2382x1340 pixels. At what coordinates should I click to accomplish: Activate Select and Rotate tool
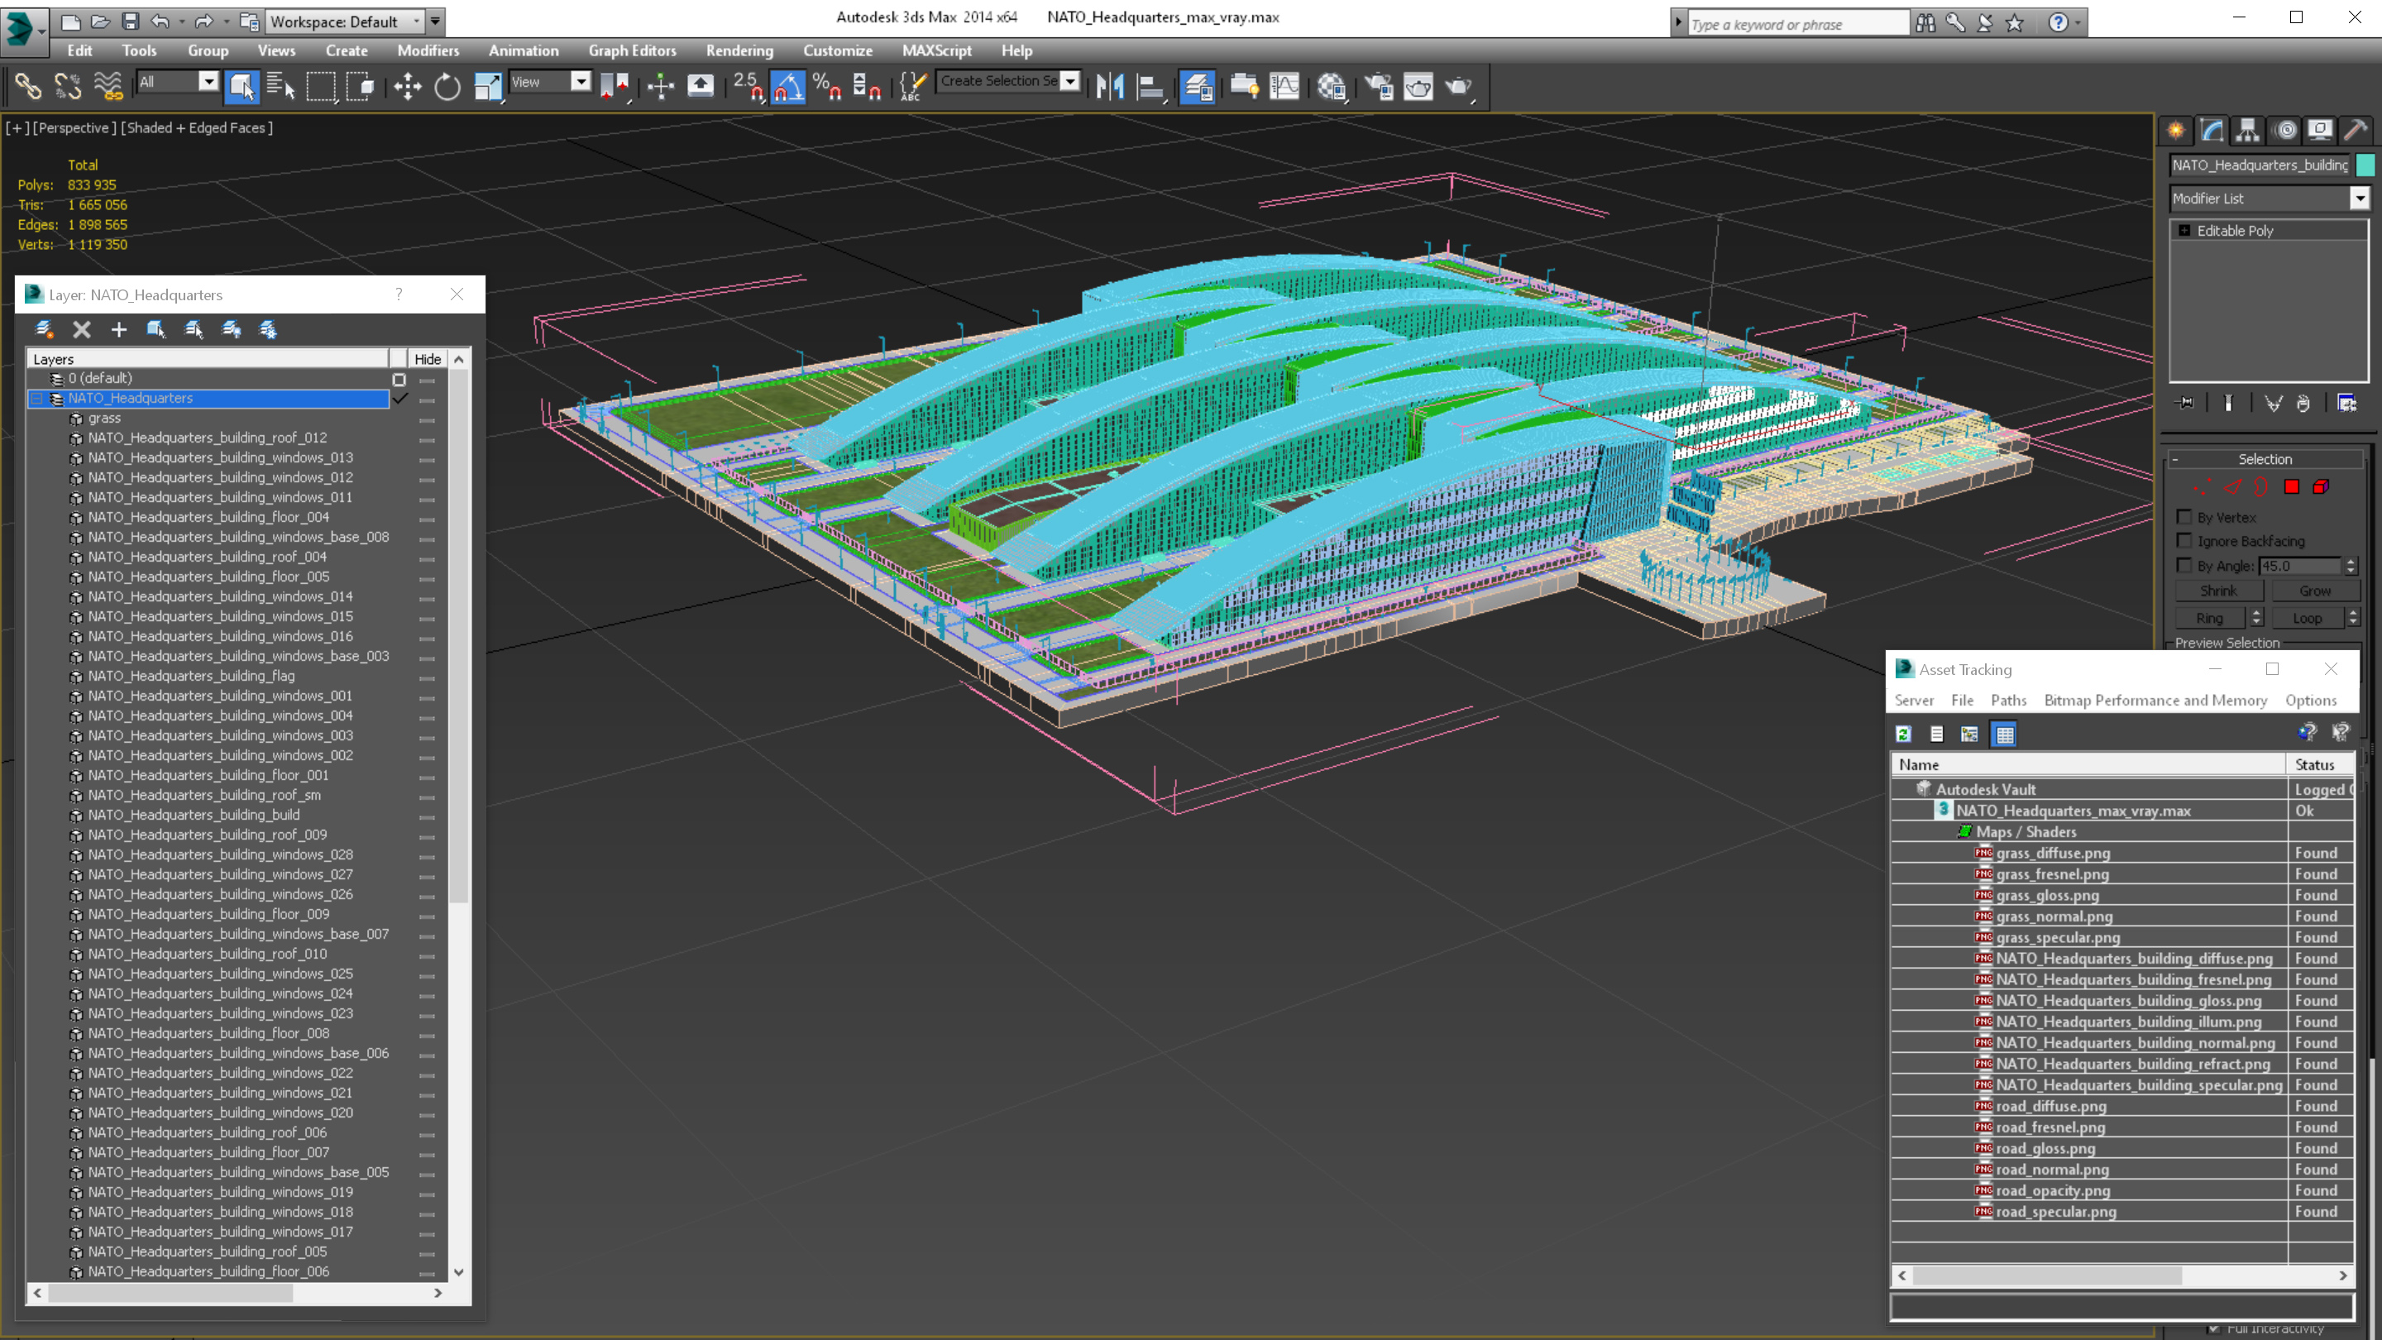click(x=447, y=86)
